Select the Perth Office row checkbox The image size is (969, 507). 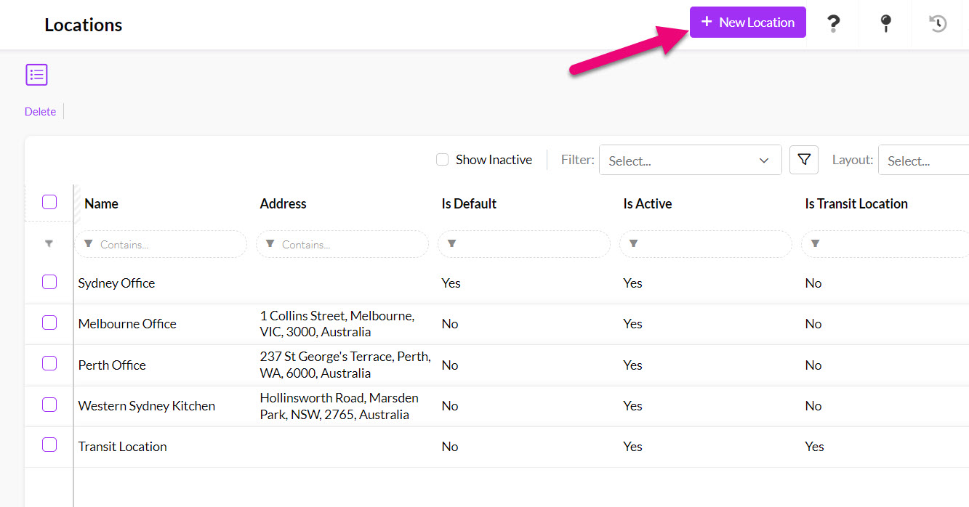[49, 363]
